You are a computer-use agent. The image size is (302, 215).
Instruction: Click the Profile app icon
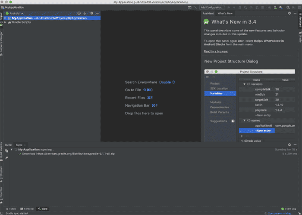click(x=251, y=7)
